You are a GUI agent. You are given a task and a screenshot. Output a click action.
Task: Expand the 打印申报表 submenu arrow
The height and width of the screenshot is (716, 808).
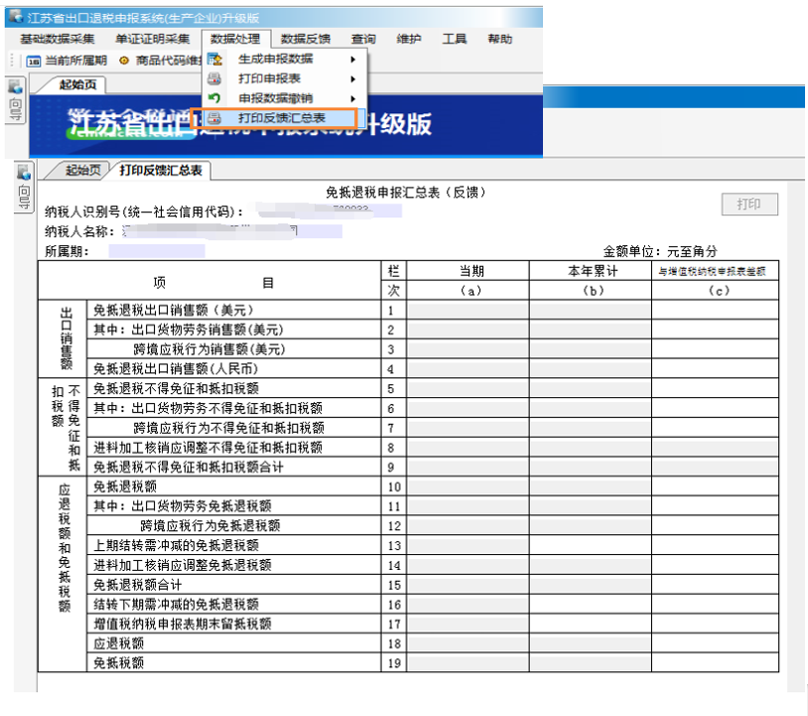tap(352, 78)
